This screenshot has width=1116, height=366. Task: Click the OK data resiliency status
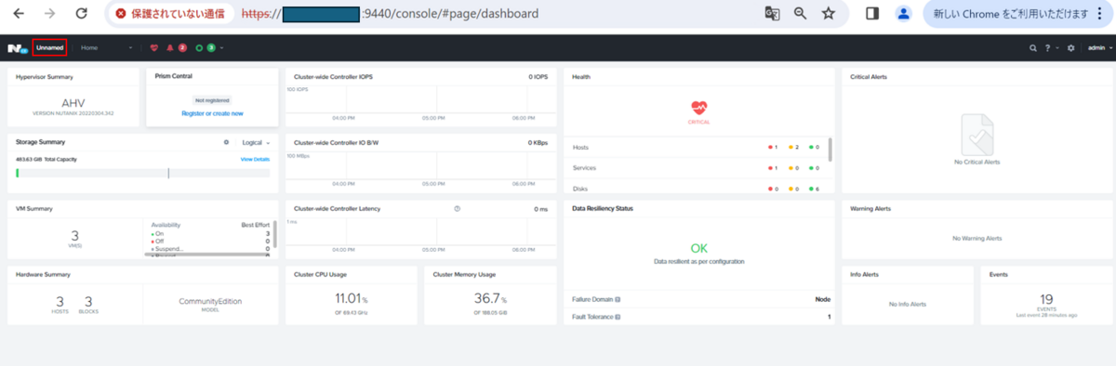(698, 248)
